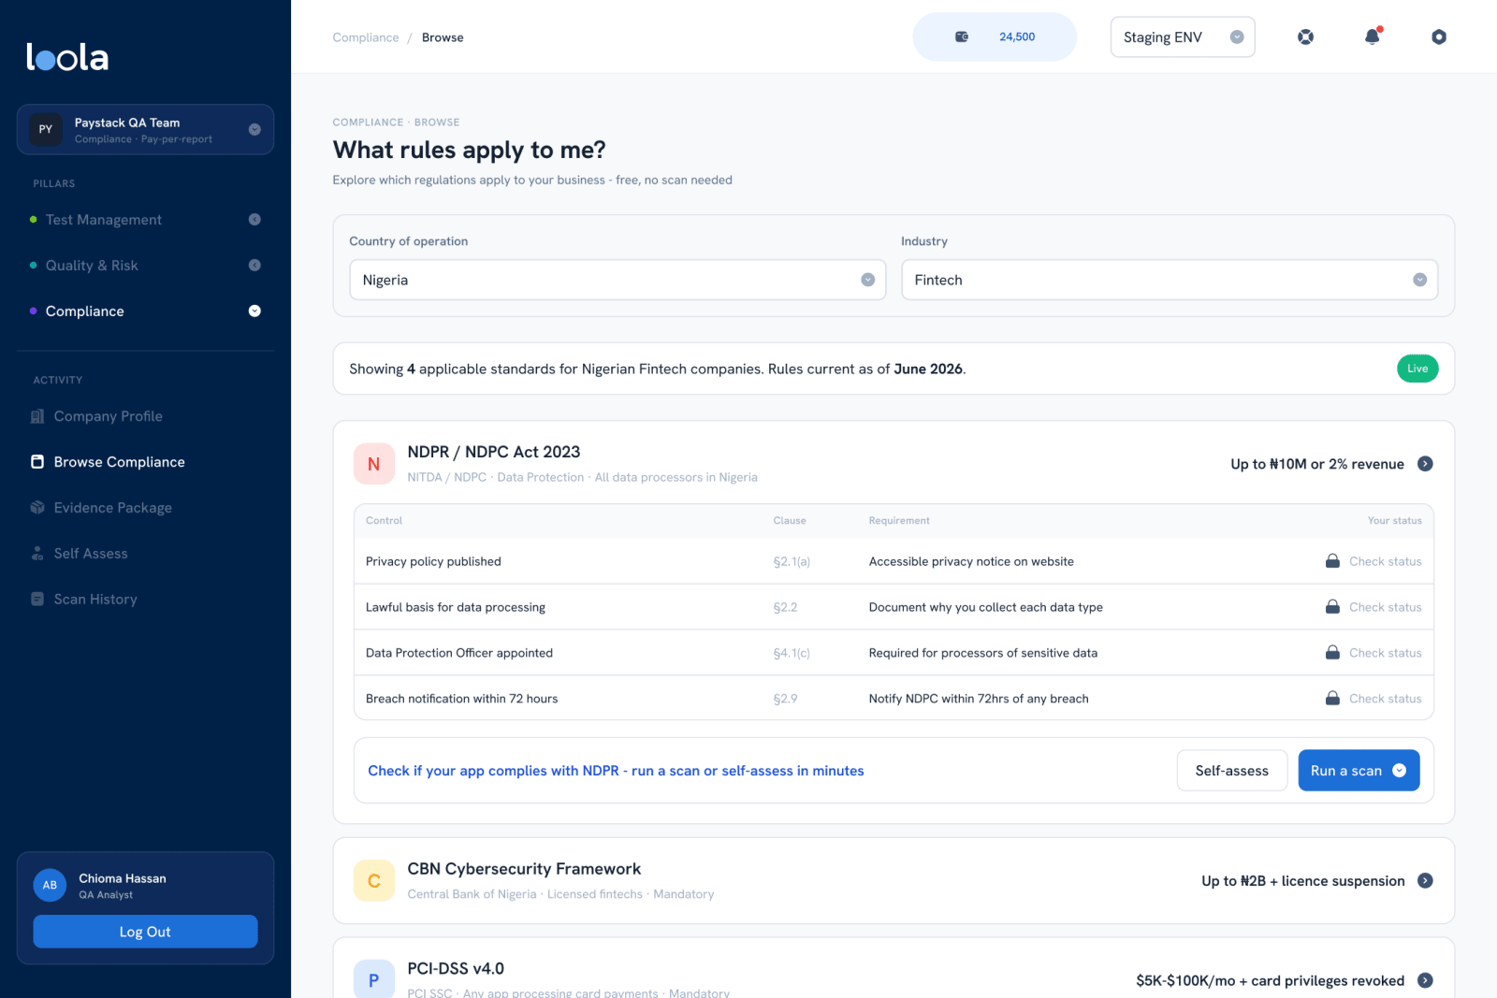Expand the CBN Cybersecurity Framework card
The height and width of the screenshot is (998, 1497).
pos(1425,881)
